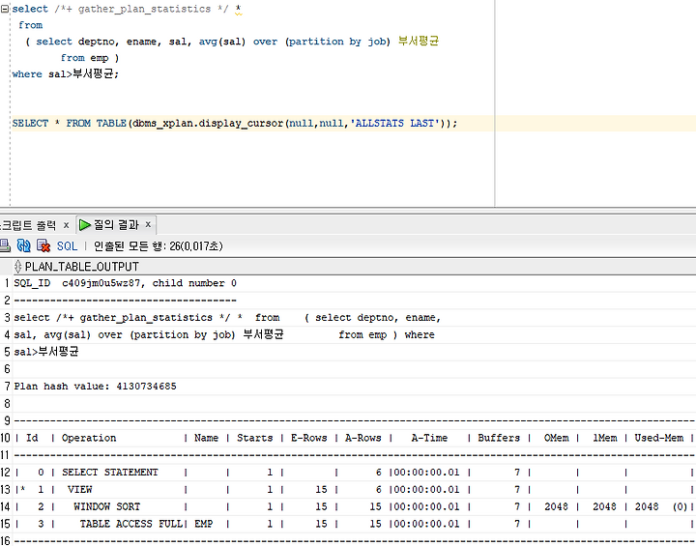
Task: Place the cursor on the dbms_xplan.display_cursor line
Action: [x=234, y=123]
